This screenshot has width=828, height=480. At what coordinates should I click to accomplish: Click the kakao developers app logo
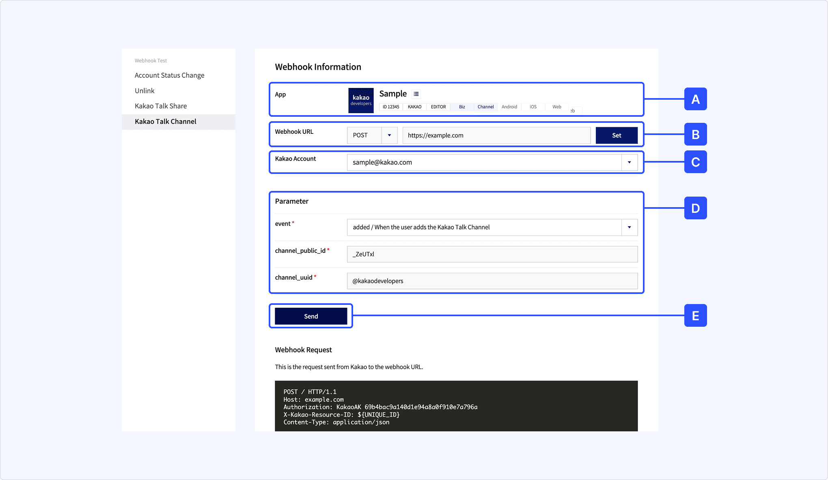click(x=361, y=100)
